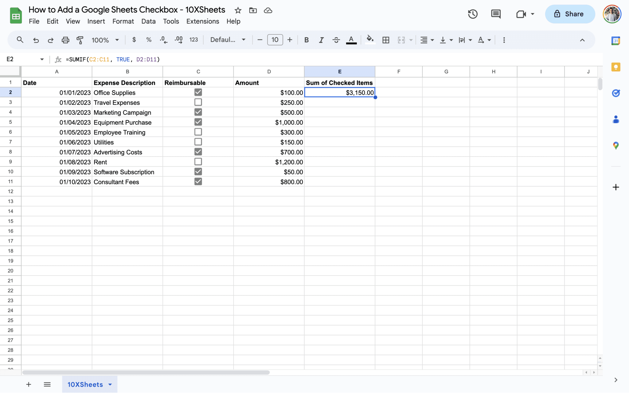Show all sheets list button
Screen dimensions: 629x393
coord(47,384)
